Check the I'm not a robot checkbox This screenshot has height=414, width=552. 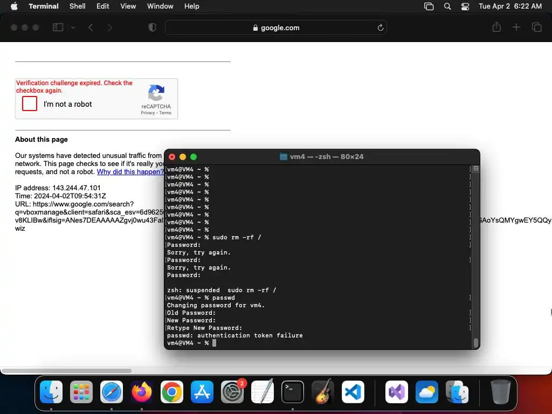tap(30, 103)
